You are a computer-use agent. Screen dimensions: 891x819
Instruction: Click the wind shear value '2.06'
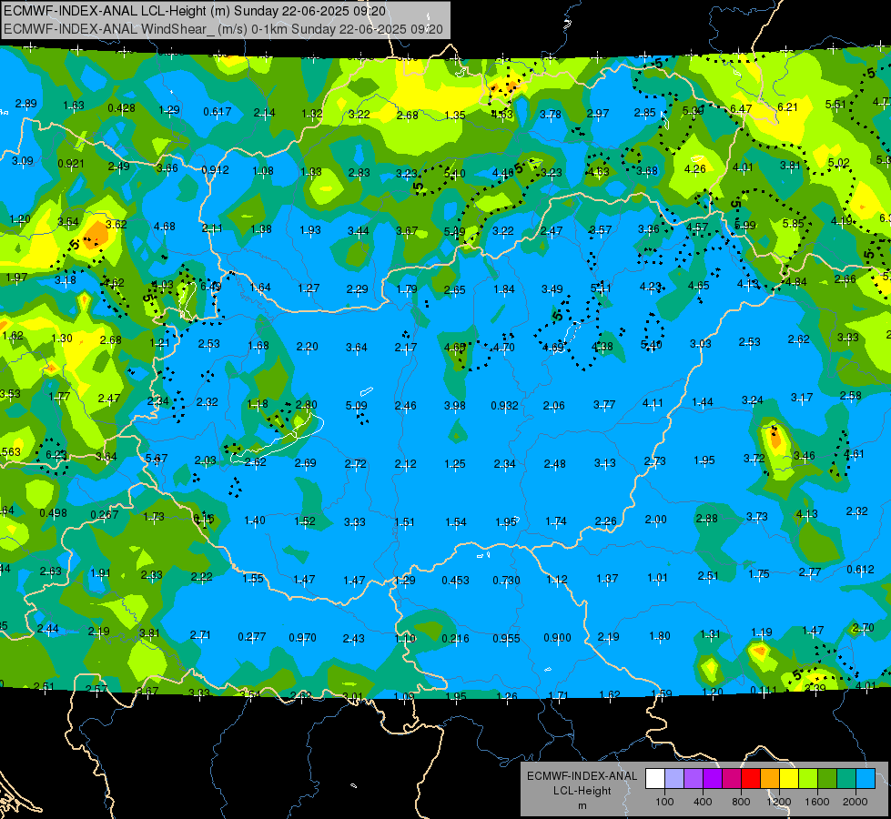pyautogui.click(x=554, y=405)
